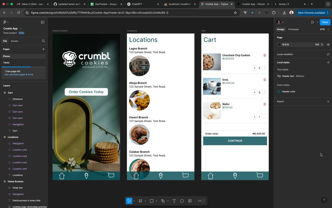Click the page opacity 100 field
This screenshot has width=332, height=208.
tap(317, 45)
